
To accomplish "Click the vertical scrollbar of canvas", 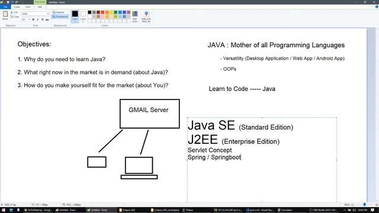I will 377,115.
